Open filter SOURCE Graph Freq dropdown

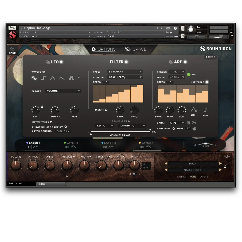[125, 77]
